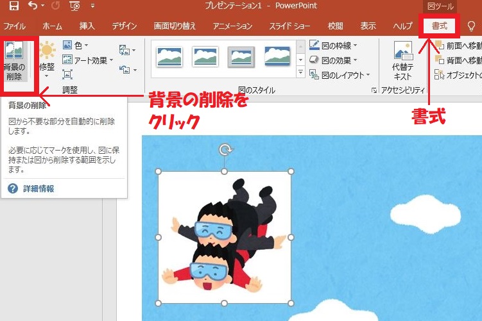Click the compress pictures icon

(x=67, y=74)
